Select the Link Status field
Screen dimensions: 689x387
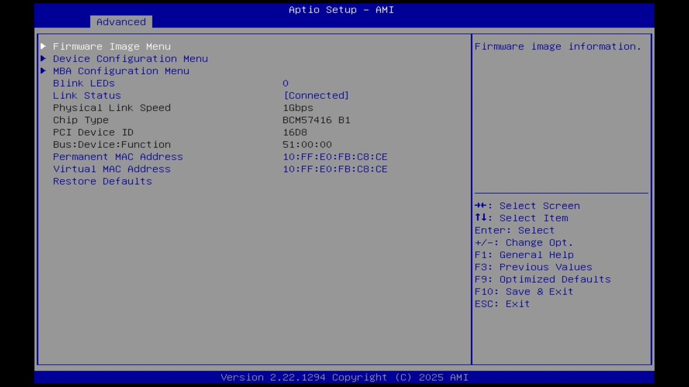pos(87,95)
